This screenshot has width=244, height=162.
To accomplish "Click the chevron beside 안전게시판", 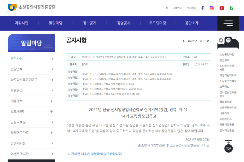I will coord(52,143).
